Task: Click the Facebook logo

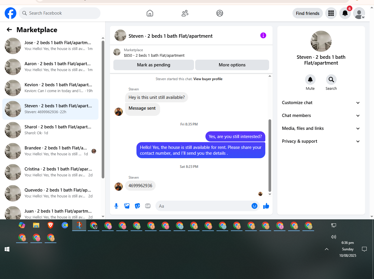Action: coord(11,13)
